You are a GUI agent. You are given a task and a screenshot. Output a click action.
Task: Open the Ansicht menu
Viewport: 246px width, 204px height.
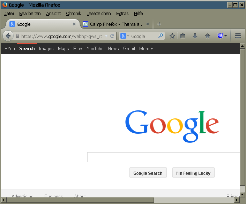(53, 14)
